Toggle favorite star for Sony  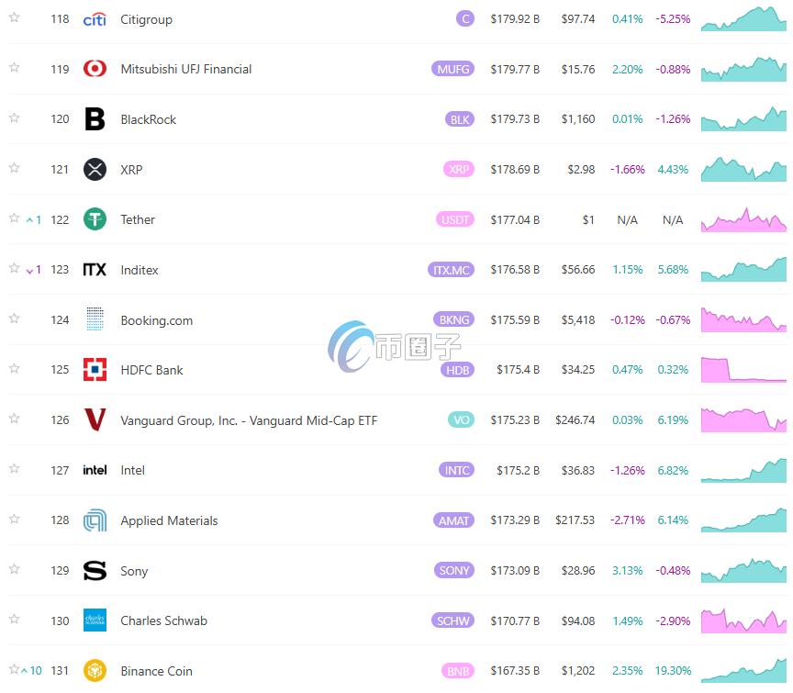(x=15, y=569)
